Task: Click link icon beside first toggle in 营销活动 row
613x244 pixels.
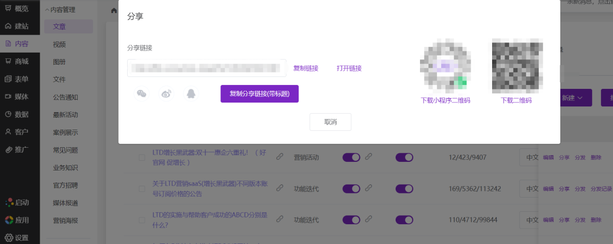Action: (x=368, y=157)
